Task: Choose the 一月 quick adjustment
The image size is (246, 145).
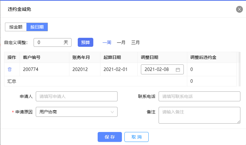Action: coord(121,42)
